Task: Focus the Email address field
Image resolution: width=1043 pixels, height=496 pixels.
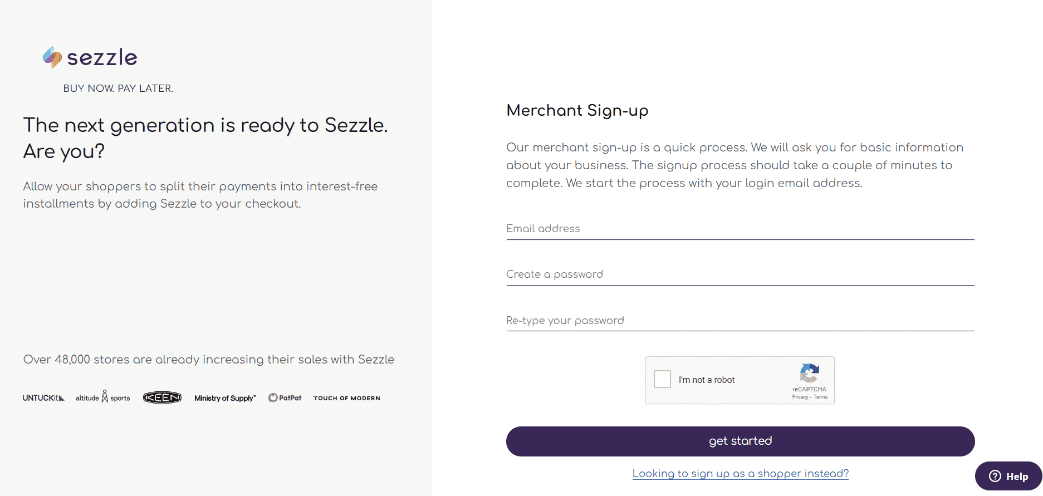Action: pyautogui.click(x=740, y=228)
